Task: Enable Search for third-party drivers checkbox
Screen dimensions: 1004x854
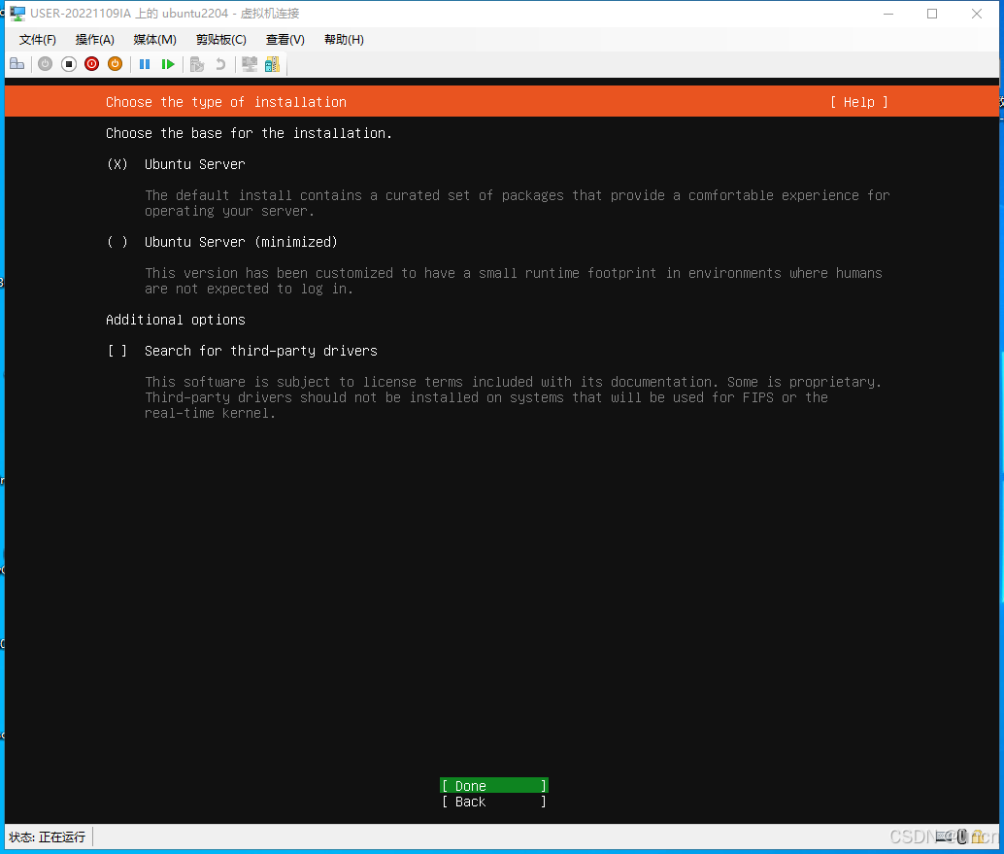Action: coord(117,351)
